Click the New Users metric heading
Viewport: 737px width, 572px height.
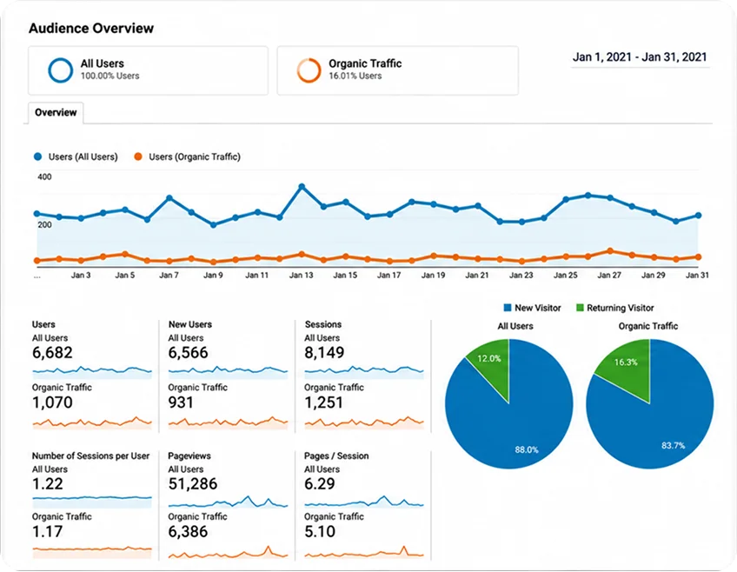tap(189, 324)
